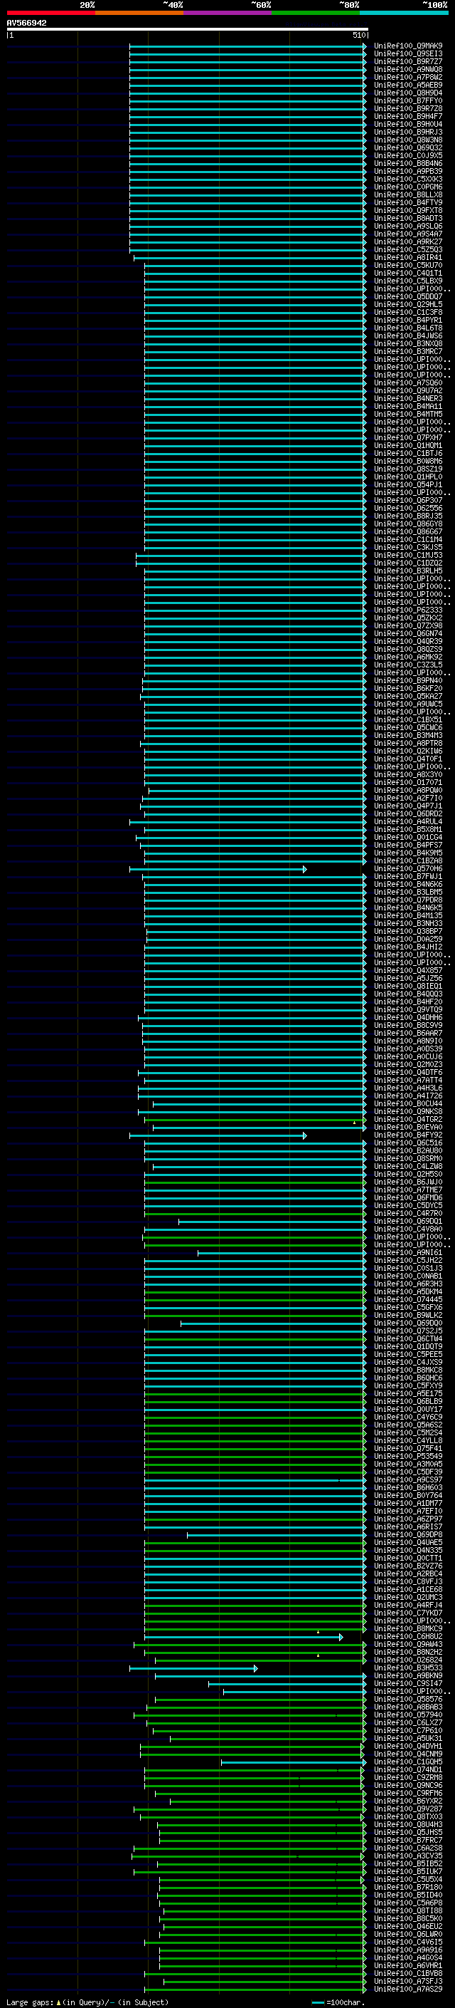This screenshot has height=2008, width=455.
Task: Select hit label UniRef100_B8B4N6
Action: pos(407,164)
